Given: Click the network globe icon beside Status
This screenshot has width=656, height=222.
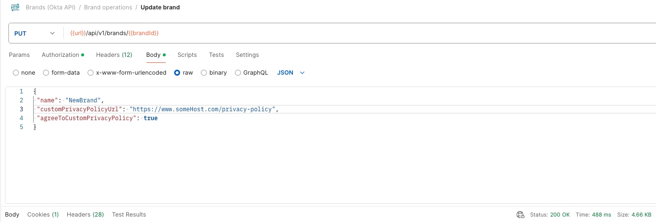Looking at the screenshot, I should tap(520, 215).
